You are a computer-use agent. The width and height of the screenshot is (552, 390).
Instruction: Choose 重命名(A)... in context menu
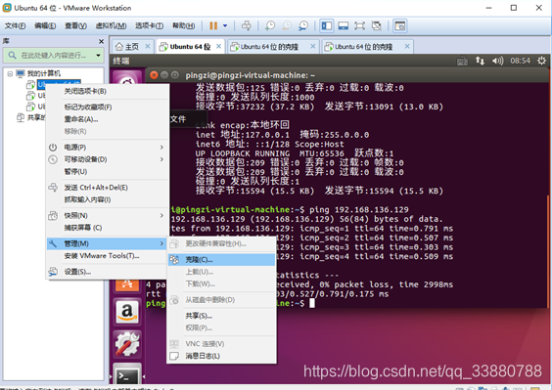[x=108, y=119]
